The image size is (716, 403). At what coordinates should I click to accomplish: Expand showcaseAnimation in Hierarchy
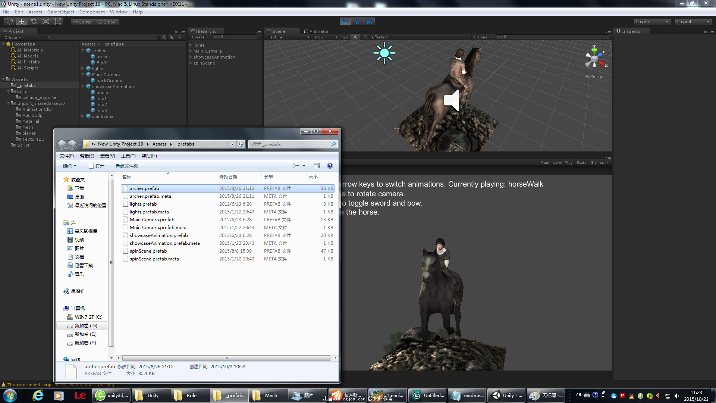point(191,57)
